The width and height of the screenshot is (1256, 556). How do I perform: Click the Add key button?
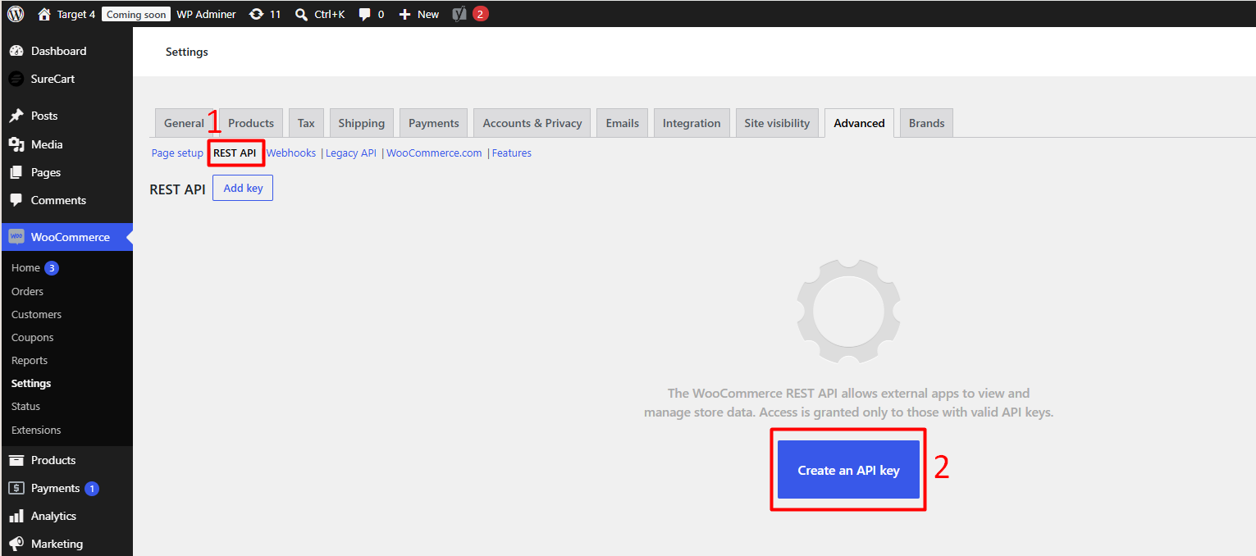click(243, 188)
